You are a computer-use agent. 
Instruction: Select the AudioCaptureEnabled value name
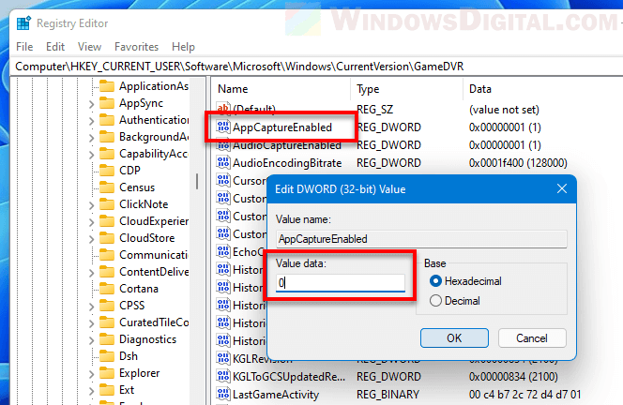[287, 145]
